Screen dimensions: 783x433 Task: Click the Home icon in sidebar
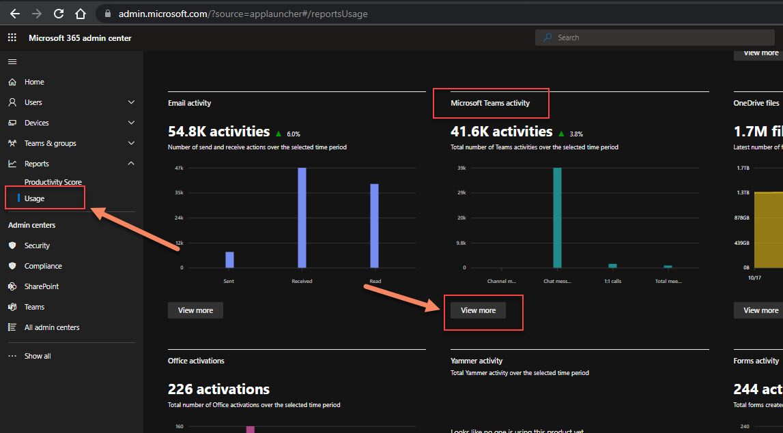coord(12,82)
